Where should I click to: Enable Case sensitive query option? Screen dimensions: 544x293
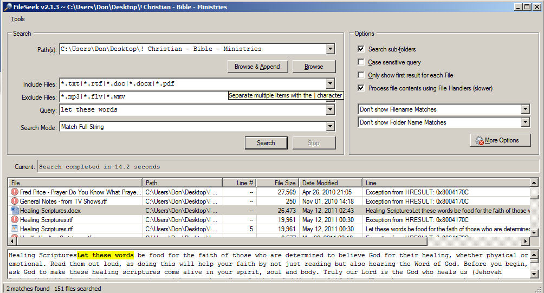point(361,62)
